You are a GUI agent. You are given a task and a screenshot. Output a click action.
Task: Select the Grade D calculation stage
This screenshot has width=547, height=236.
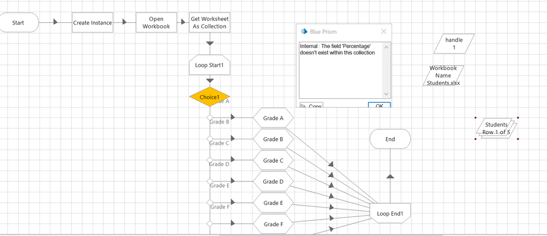(x=273, y=182)
